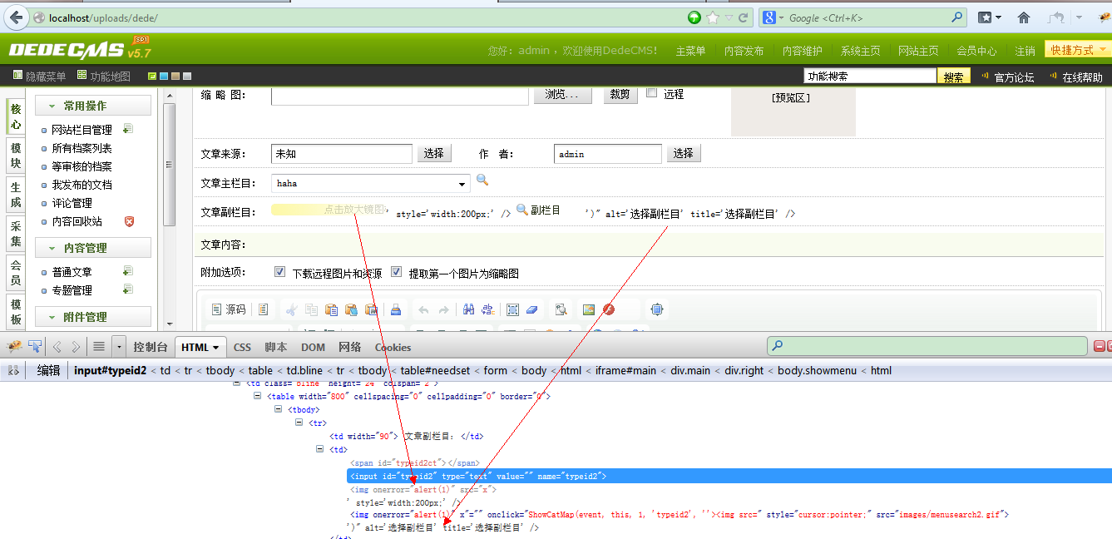Toggle the 远程 checkbox
This screenshot has height=539, width=1112.
pyautogui.click(x=652, y=93)
